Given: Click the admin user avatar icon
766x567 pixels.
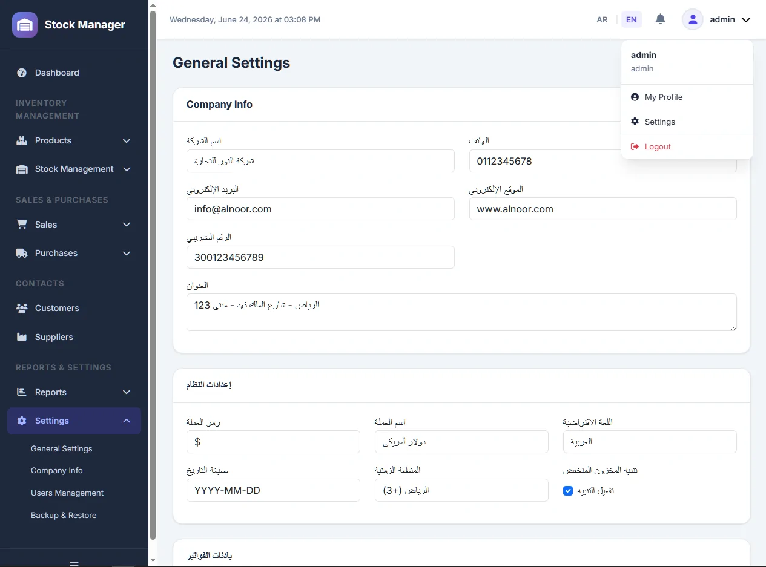Looking at the screenshot, I should (x=693, y=19).
